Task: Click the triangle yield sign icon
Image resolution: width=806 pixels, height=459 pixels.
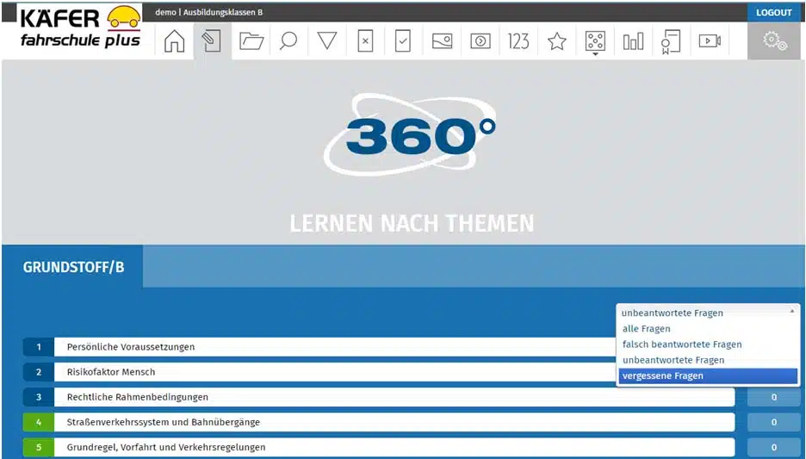Action: coord(326,41)
